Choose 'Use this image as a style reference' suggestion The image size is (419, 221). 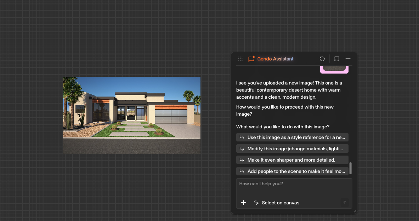[292, 137]
